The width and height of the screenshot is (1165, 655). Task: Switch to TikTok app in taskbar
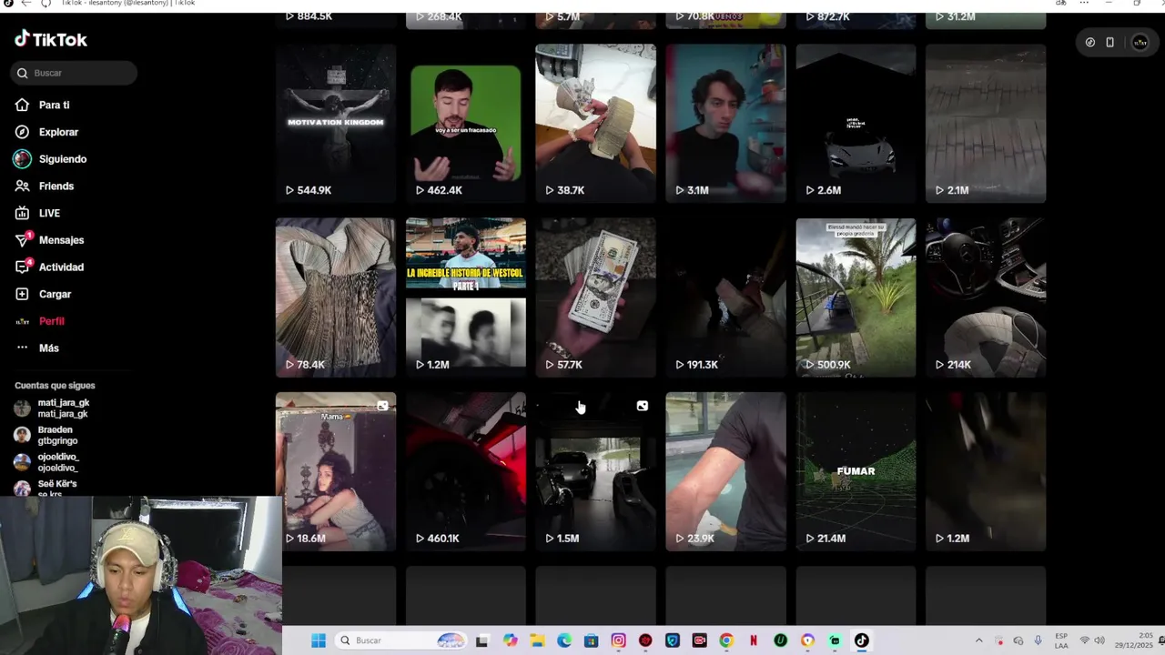click(861, 640)
